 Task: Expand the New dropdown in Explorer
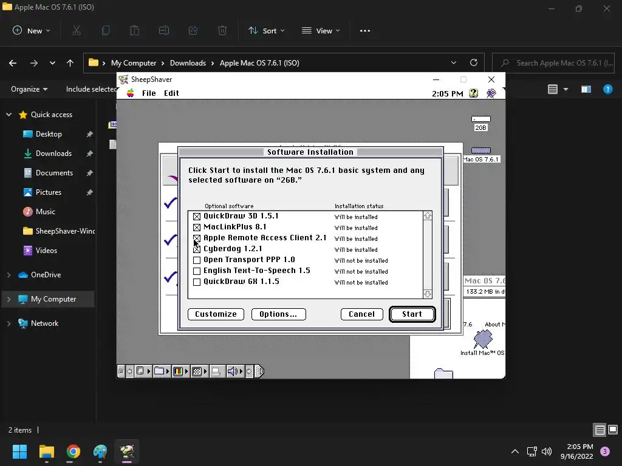(32, 30)
